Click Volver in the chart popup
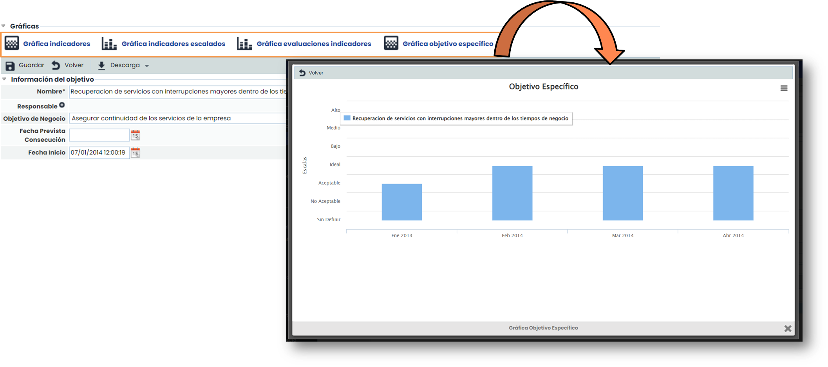This screenshot has height=367, width=828. pos(311,73)
